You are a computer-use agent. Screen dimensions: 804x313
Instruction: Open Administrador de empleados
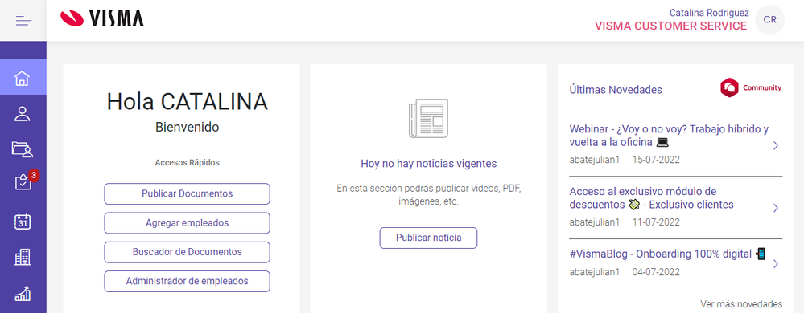[x=188, y=281]
